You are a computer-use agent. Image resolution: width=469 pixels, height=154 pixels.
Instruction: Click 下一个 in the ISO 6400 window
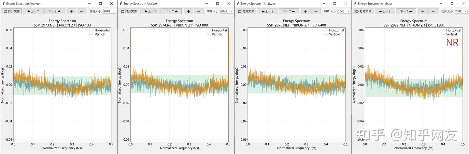[x=289, y=11]
